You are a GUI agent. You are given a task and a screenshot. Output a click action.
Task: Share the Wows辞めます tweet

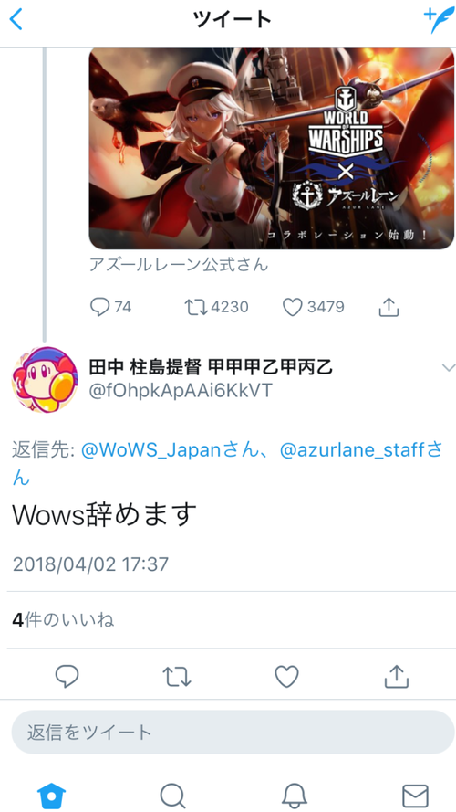click(397, 676)
